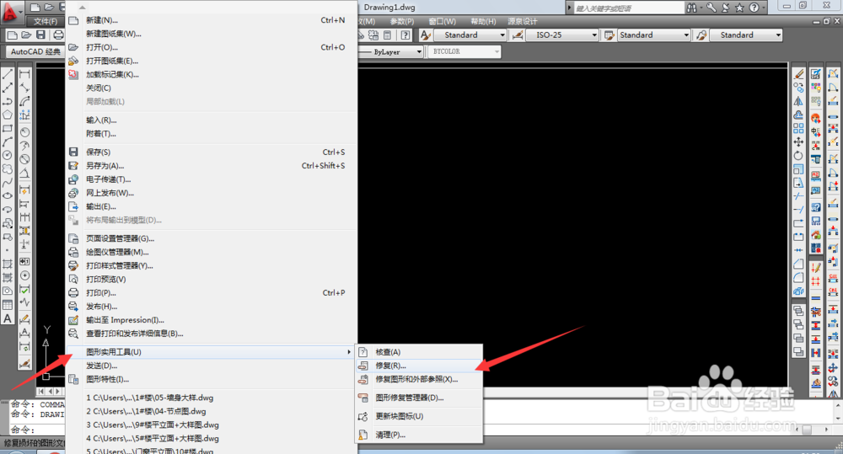Choose 打印预览(V) menu entry

pyautogui.click(x=211, y=280)
